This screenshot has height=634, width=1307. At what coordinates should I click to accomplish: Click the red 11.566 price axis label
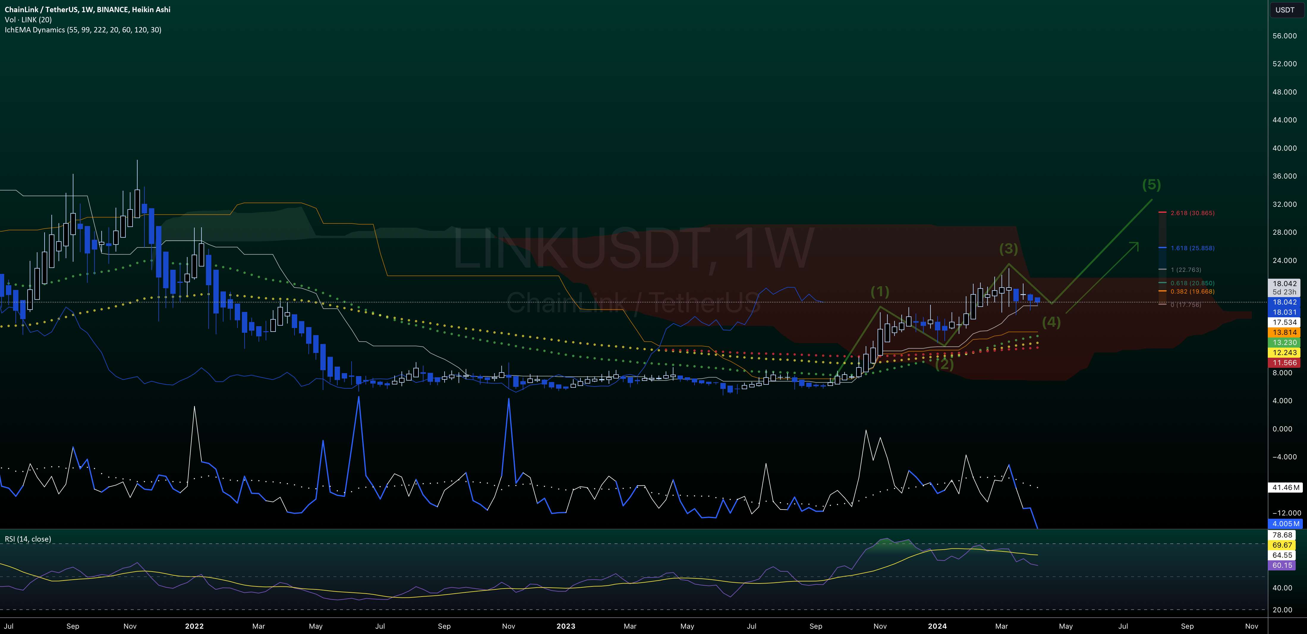1285,363
